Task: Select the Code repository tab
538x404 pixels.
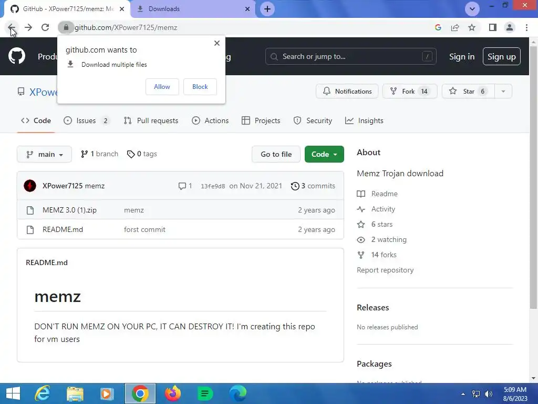Action: tap(36, 120)
